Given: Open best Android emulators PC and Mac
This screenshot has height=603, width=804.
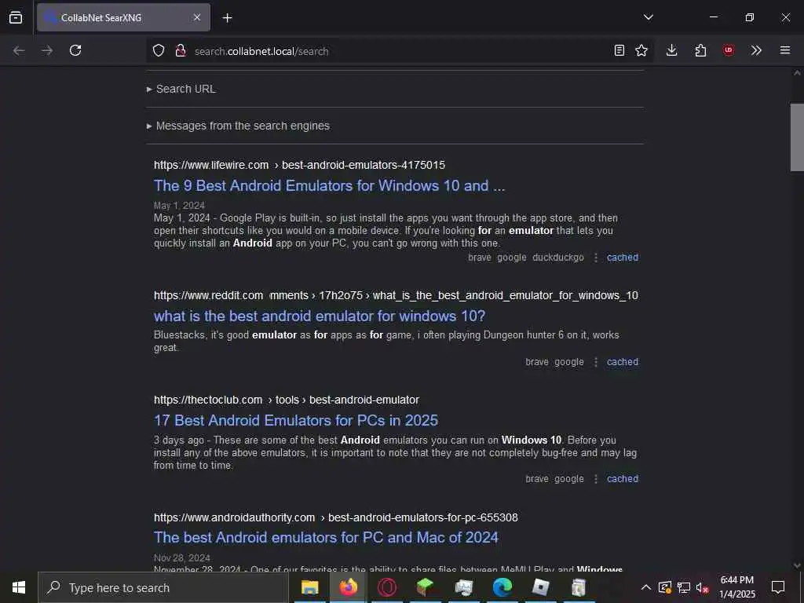Looking at the screenshot, I should coord(326,537).
